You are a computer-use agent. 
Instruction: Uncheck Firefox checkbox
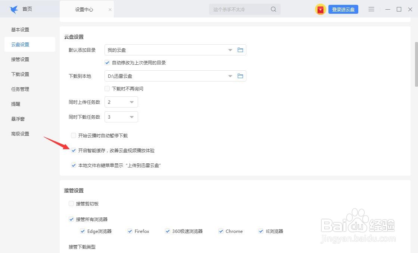[x=130, y=231]
